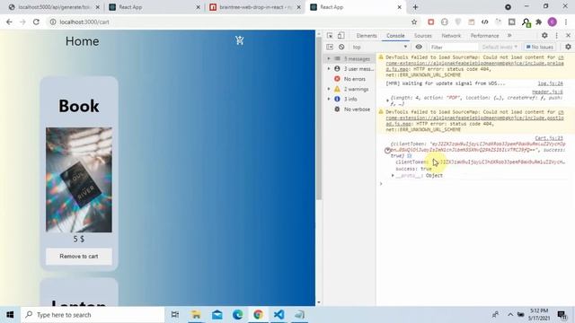Expand the __proto__ Object entry
The width and height of the screenshot is (575, 323).
[393, 176]
